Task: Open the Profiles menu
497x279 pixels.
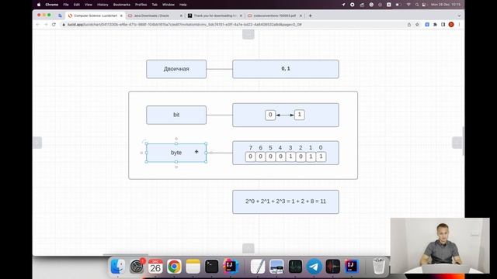Action: tap(141, 5)
